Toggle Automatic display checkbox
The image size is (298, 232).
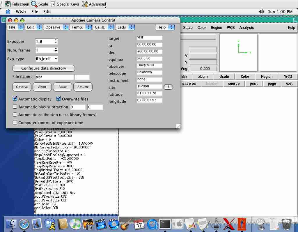pos(15,99)
